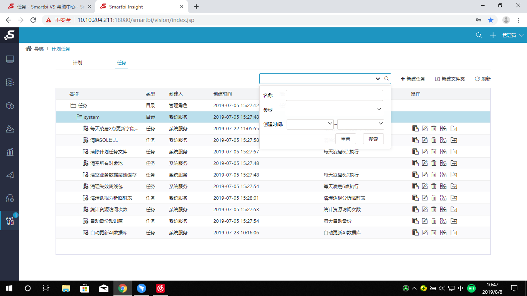Open permissions icon for 清空业务数据高速缓存
The width and height of the screenshot is (527, 296).
tap(443, 175)
